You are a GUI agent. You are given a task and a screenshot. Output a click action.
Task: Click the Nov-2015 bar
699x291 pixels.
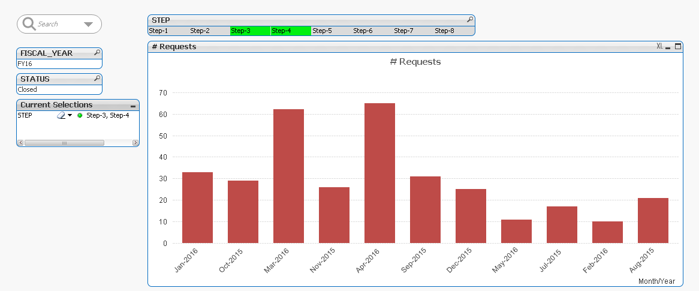coord(335,215)
